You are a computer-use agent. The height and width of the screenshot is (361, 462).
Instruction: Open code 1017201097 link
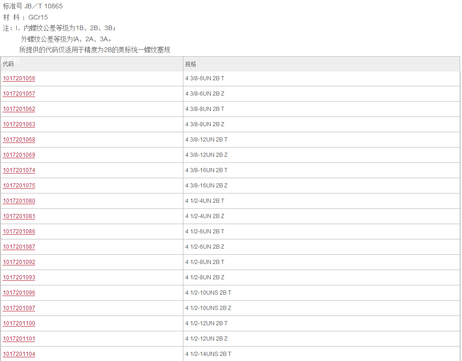19,308
